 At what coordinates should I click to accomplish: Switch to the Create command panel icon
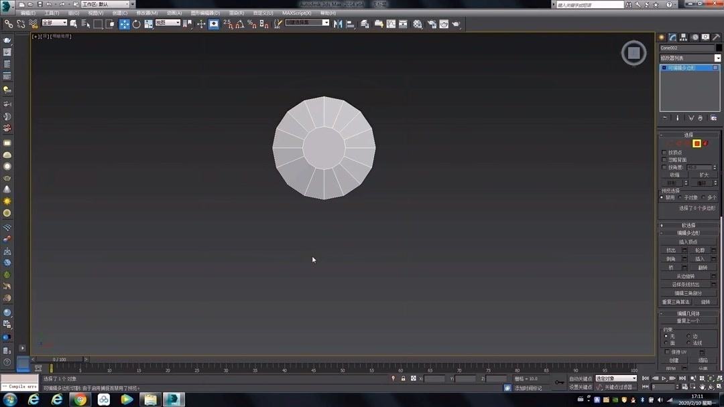[x=662, y=36]
